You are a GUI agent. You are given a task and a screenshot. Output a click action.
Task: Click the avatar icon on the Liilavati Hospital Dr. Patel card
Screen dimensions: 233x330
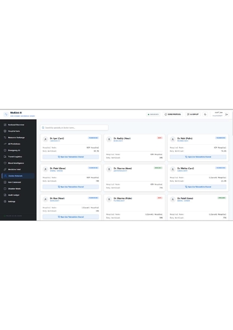pos(173,199)
